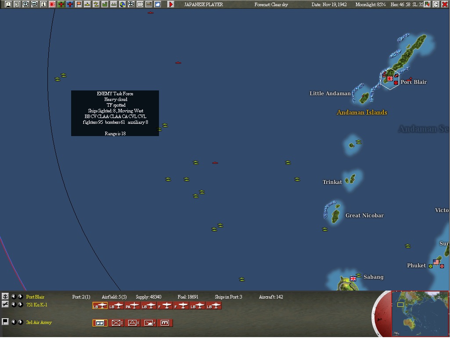
Task: Select the red plane on blue background icon
Action: (70, 4)
